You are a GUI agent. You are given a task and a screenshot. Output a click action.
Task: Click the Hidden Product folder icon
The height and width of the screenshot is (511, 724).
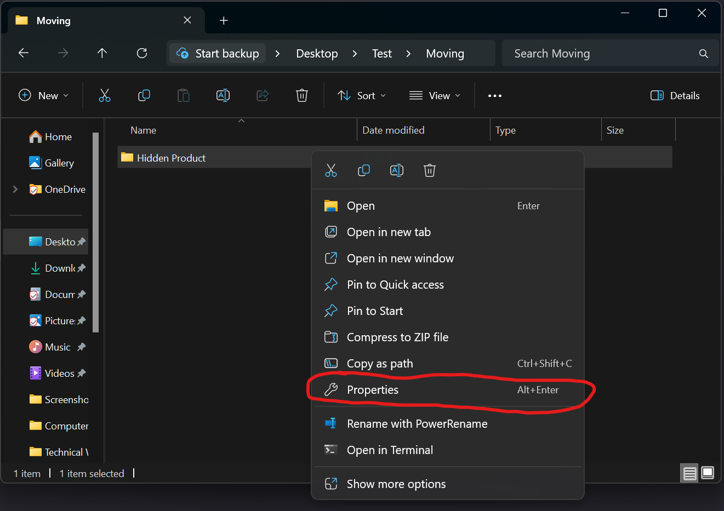pyautogui.click(x=127, y=157)
